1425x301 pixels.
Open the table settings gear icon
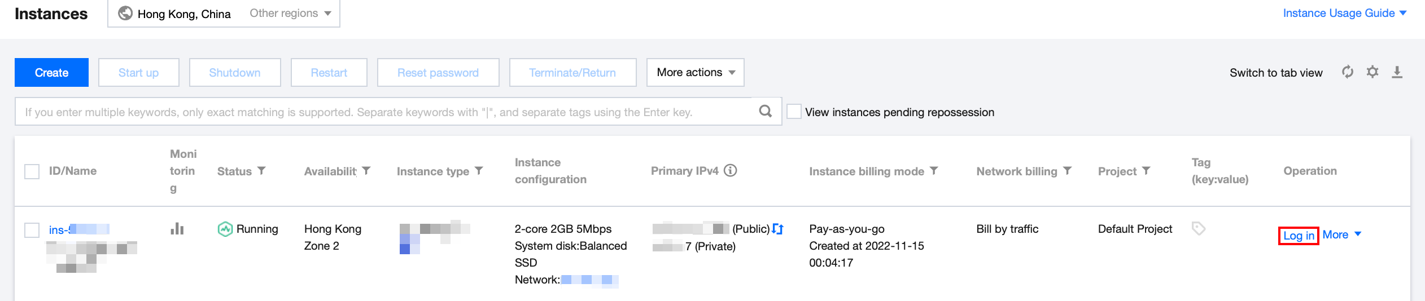(1372, 72)
